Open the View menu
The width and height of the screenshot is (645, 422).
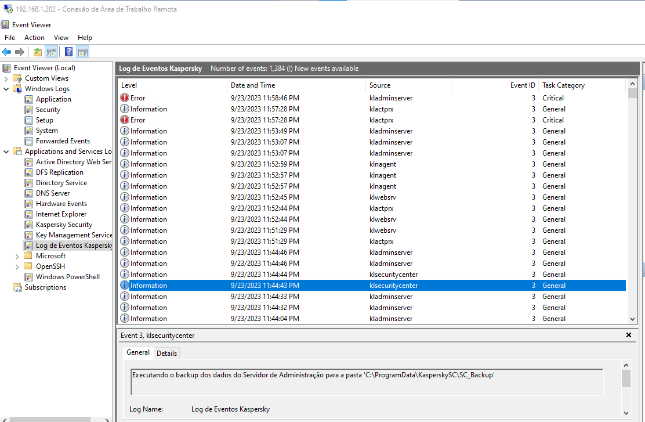(61, 38)
